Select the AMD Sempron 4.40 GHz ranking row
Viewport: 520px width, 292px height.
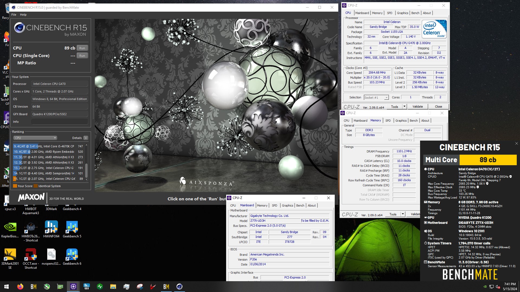(48, 173)
